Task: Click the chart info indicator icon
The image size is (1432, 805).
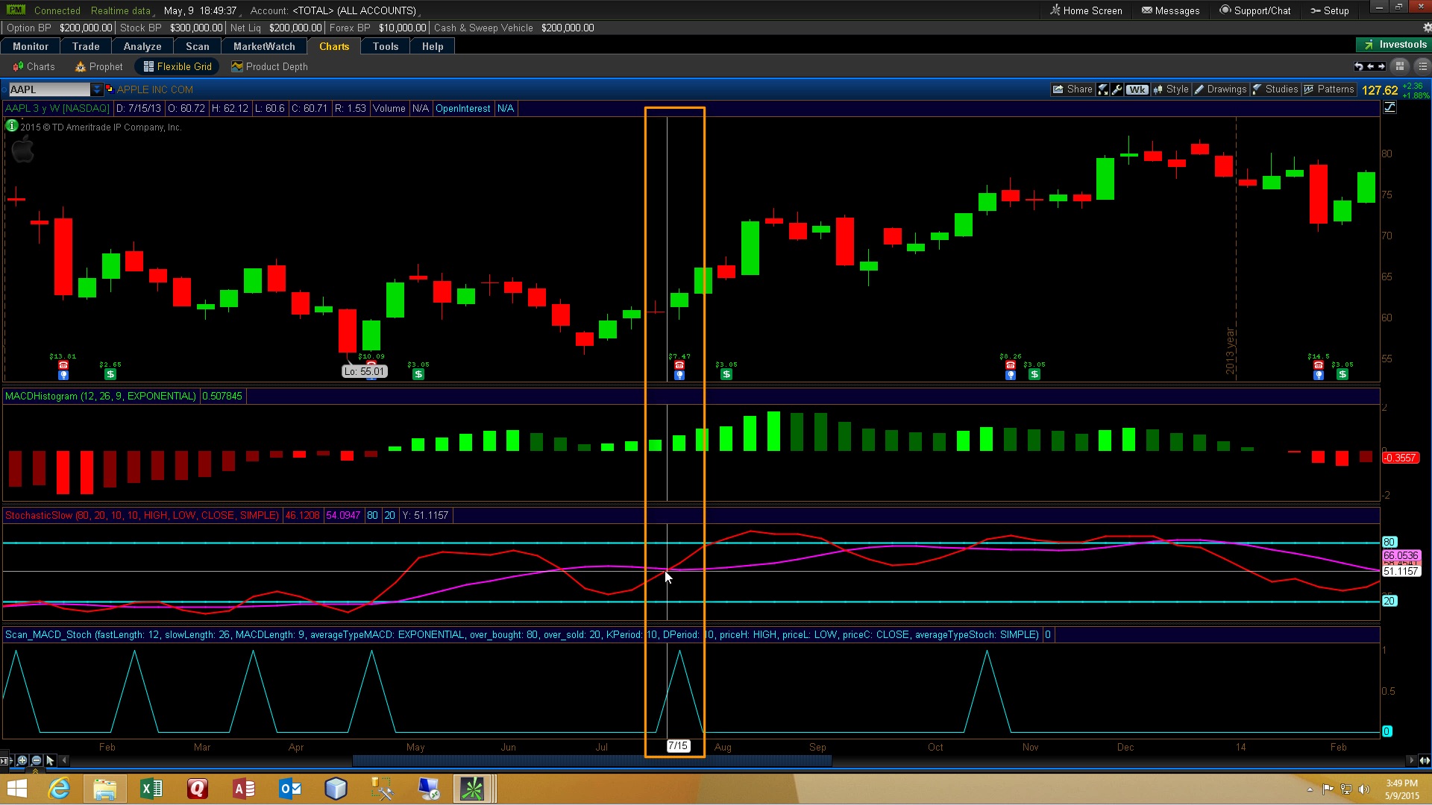Action: point(12,126)
